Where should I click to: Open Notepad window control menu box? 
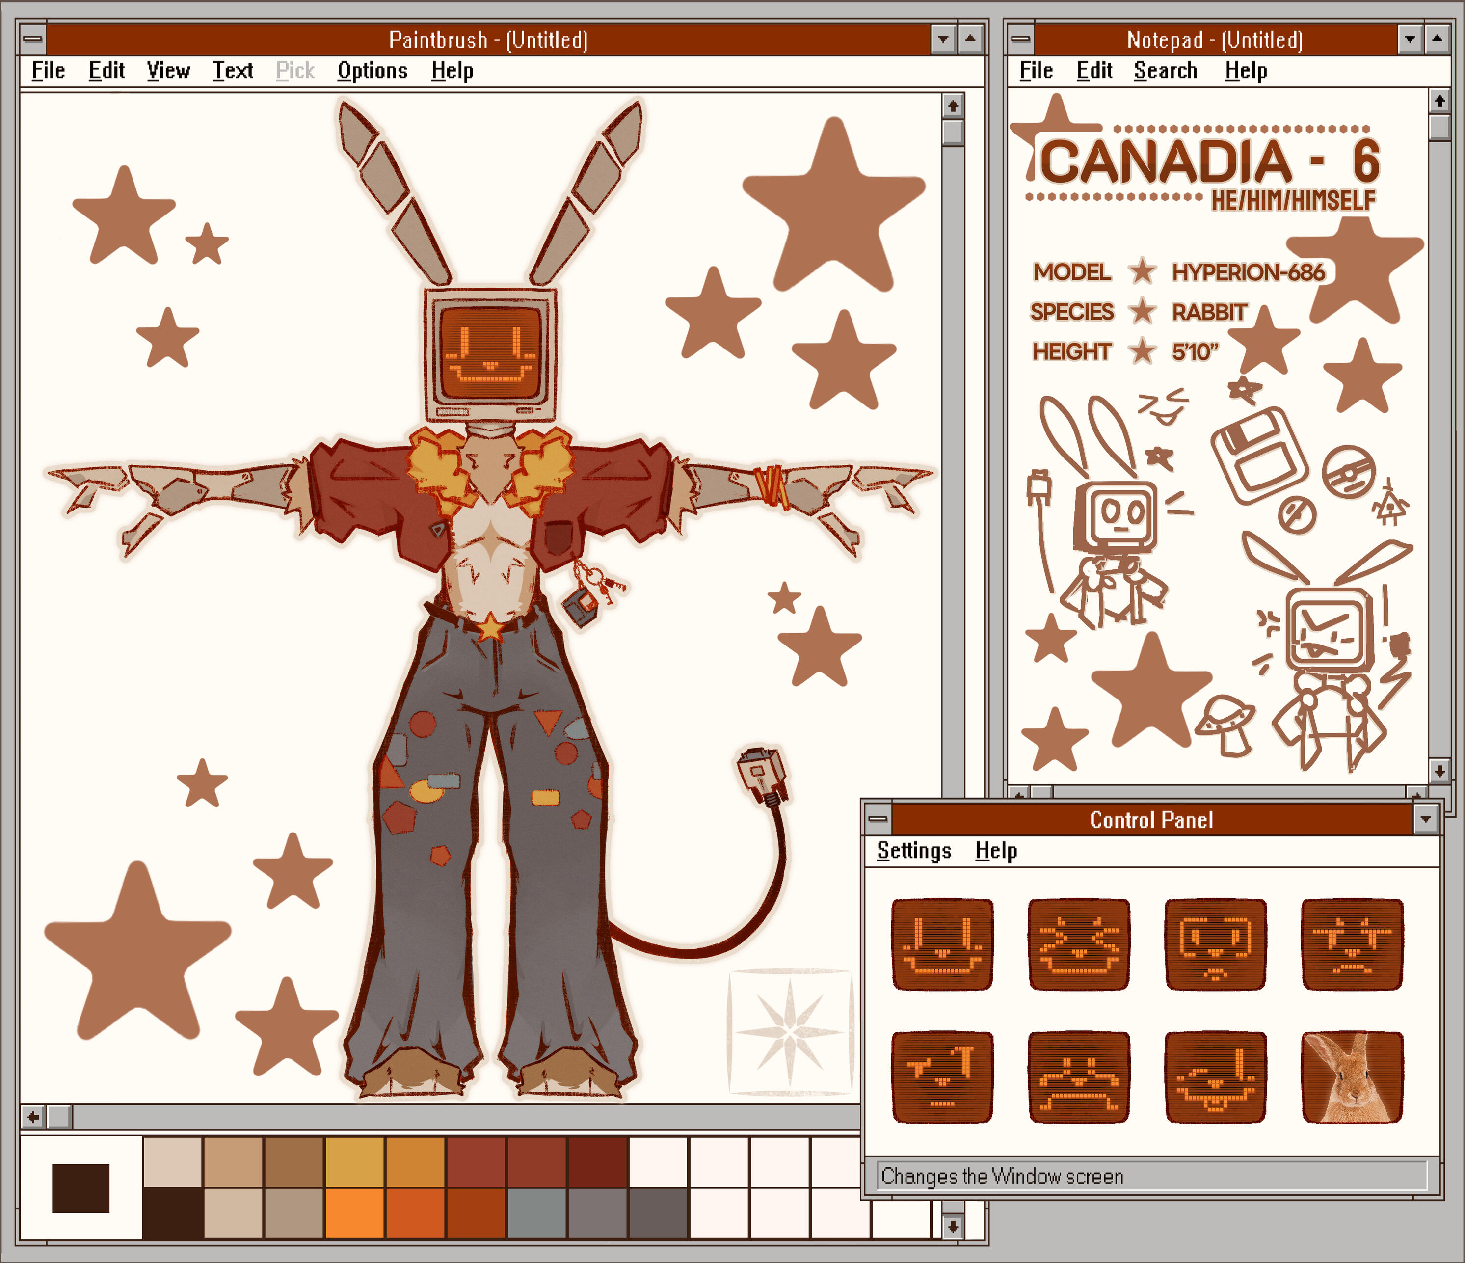click(x=1020, y=40)
